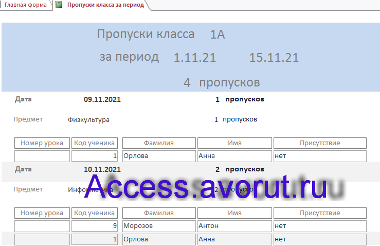380x246 pixels.
Task: Click the first table's 'Код ученика' header
Action: pos(95,143)
